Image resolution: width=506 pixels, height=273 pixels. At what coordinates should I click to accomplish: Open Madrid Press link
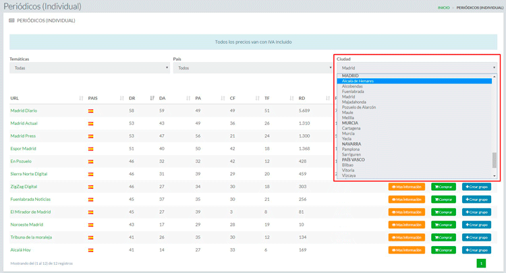(23, 136)
